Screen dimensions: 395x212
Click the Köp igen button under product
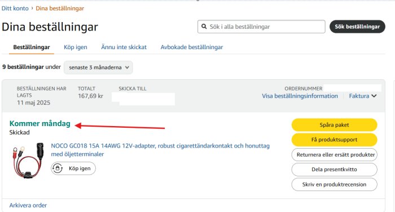(x=73, y=168)
